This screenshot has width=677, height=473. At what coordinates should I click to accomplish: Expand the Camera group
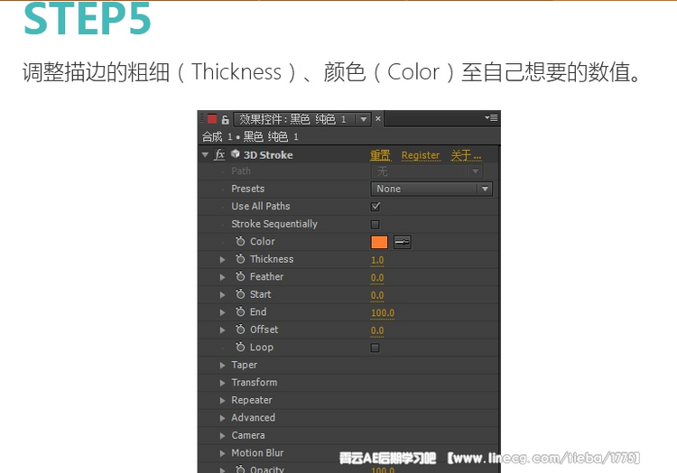point(222,435)
